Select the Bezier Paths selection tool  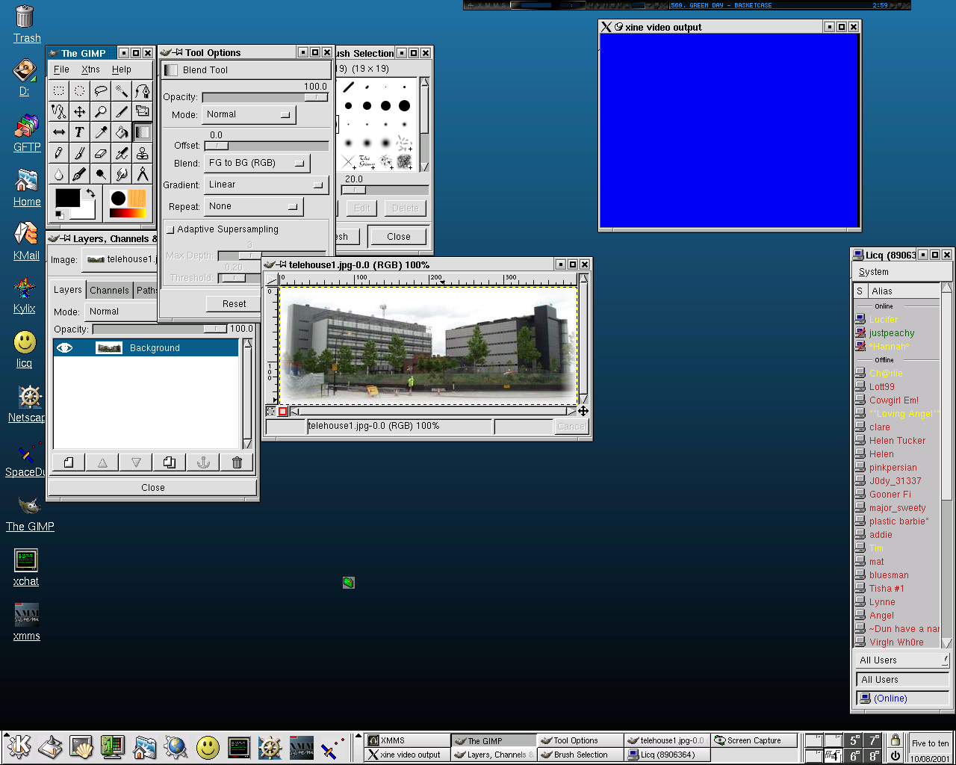coord(142,90)
